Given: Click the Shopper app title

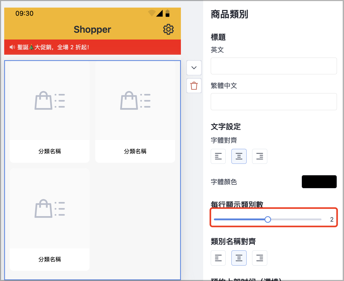Looking at the screenshot, I should [92, 29].
